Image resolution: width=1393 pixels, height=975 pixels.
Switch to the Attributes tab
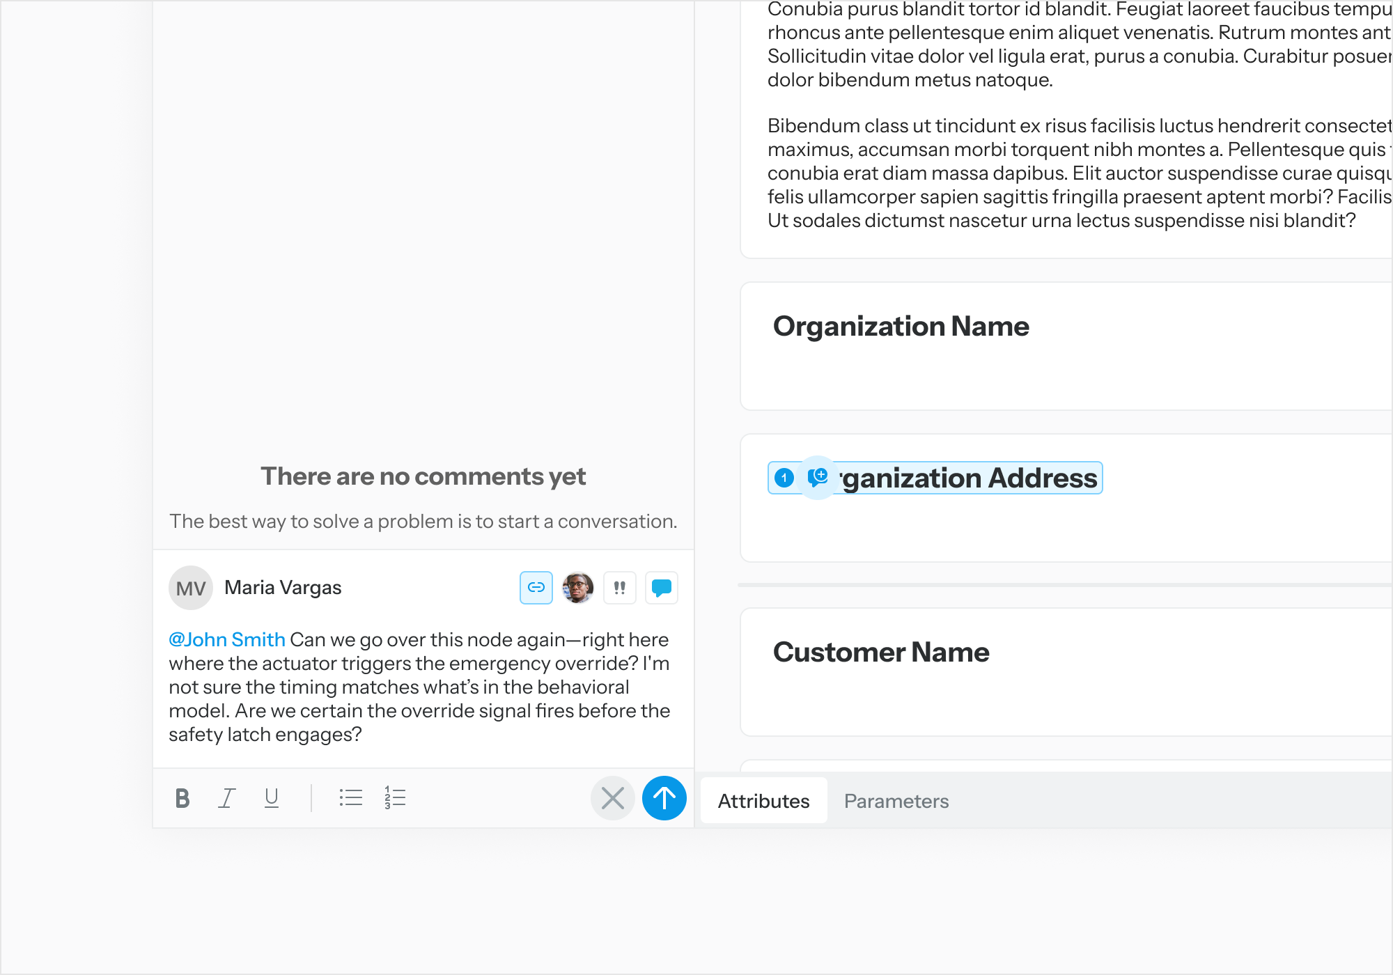click(763, 801)
